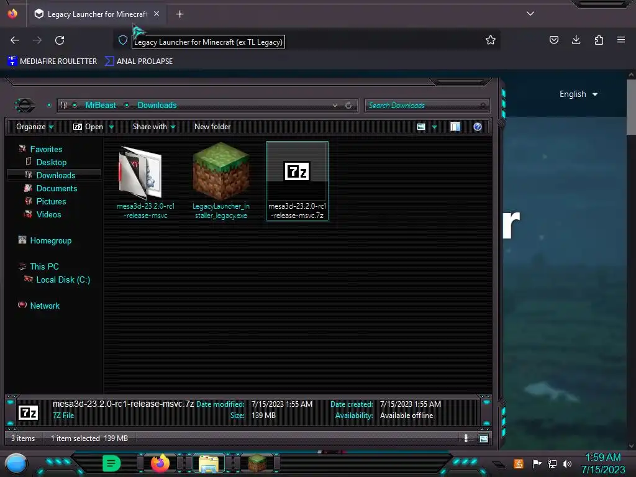
Task: Expand Explorer address history dropdown
Action: pos(335,106)
